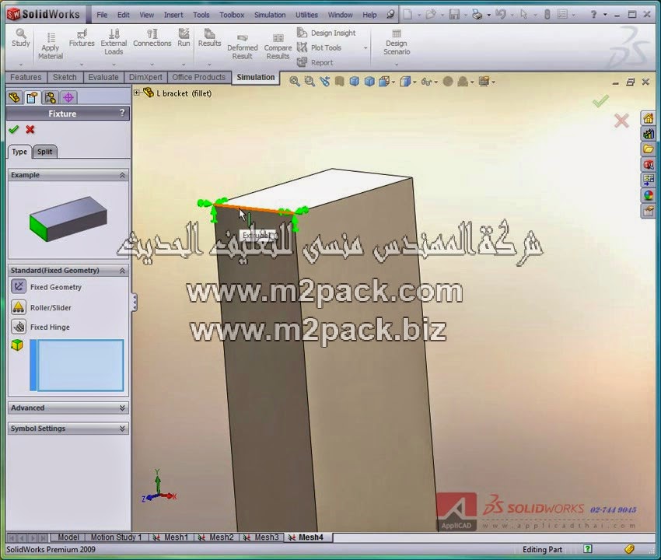The height and width of the screenshot is (560, 661).
Task: Expand the Advanced section
Action: click(122, 408)
